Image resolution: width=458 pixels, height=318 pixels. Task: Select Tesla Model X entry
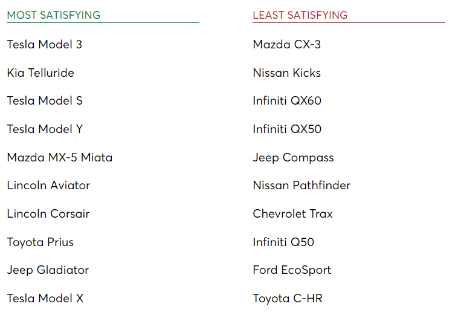tap(45, 299)
